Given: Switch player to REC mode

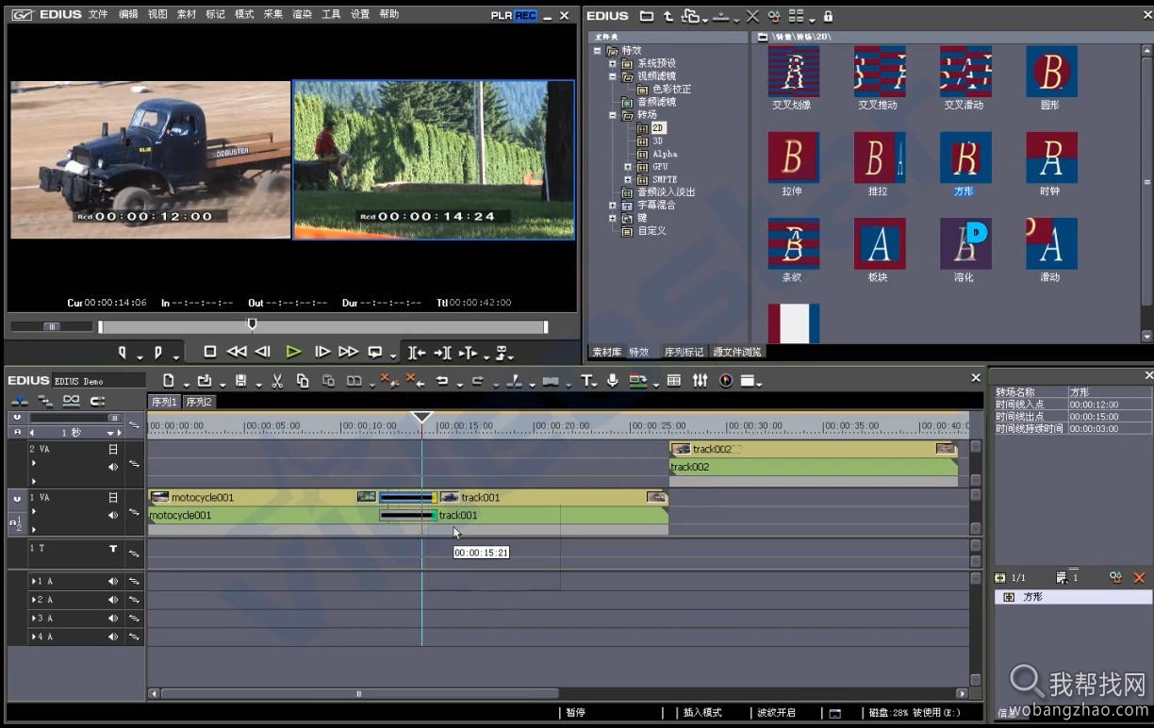Looking at the screenshot, I should tap(525, 15).
